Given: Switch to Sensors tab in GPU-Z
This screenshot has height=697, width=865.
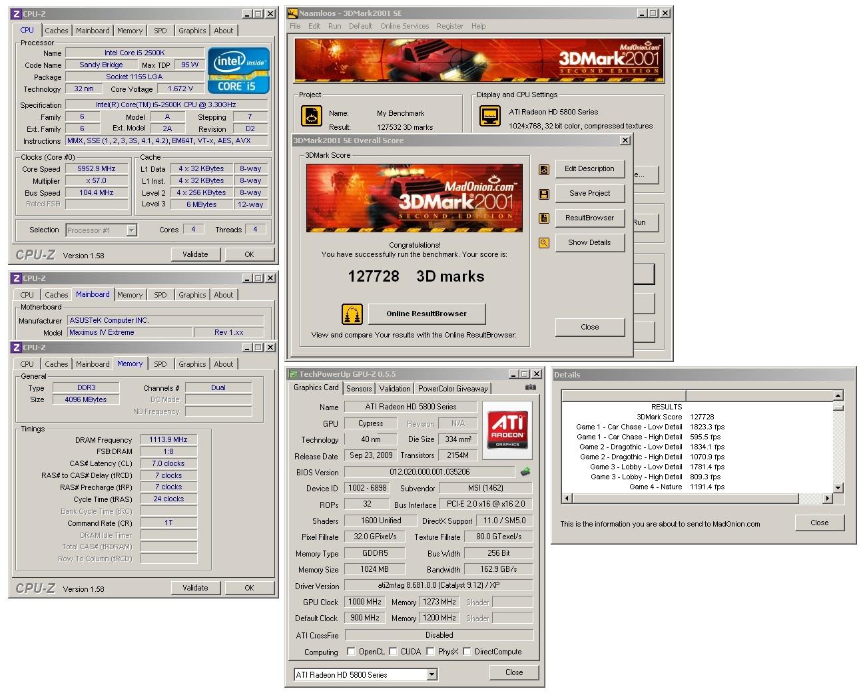Looking at the screenshot, I should (x=359, y=389).
